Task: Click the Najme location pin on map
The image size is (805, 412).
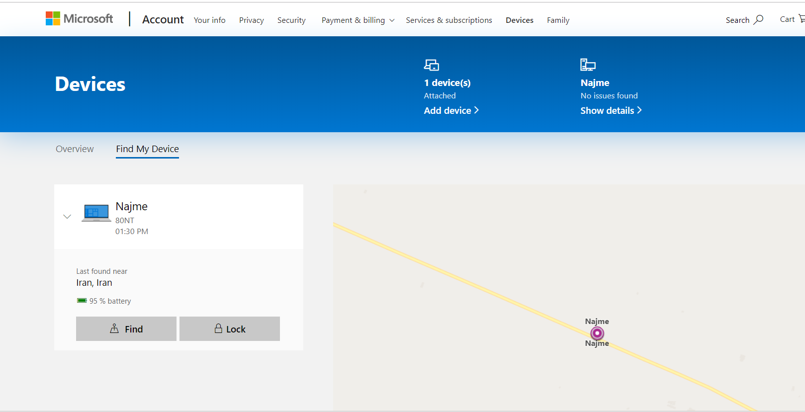Action: (597, 333)
